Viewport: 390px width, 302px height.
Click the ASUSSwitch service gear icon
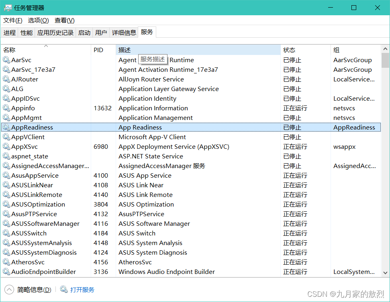(x=6, y=233)
